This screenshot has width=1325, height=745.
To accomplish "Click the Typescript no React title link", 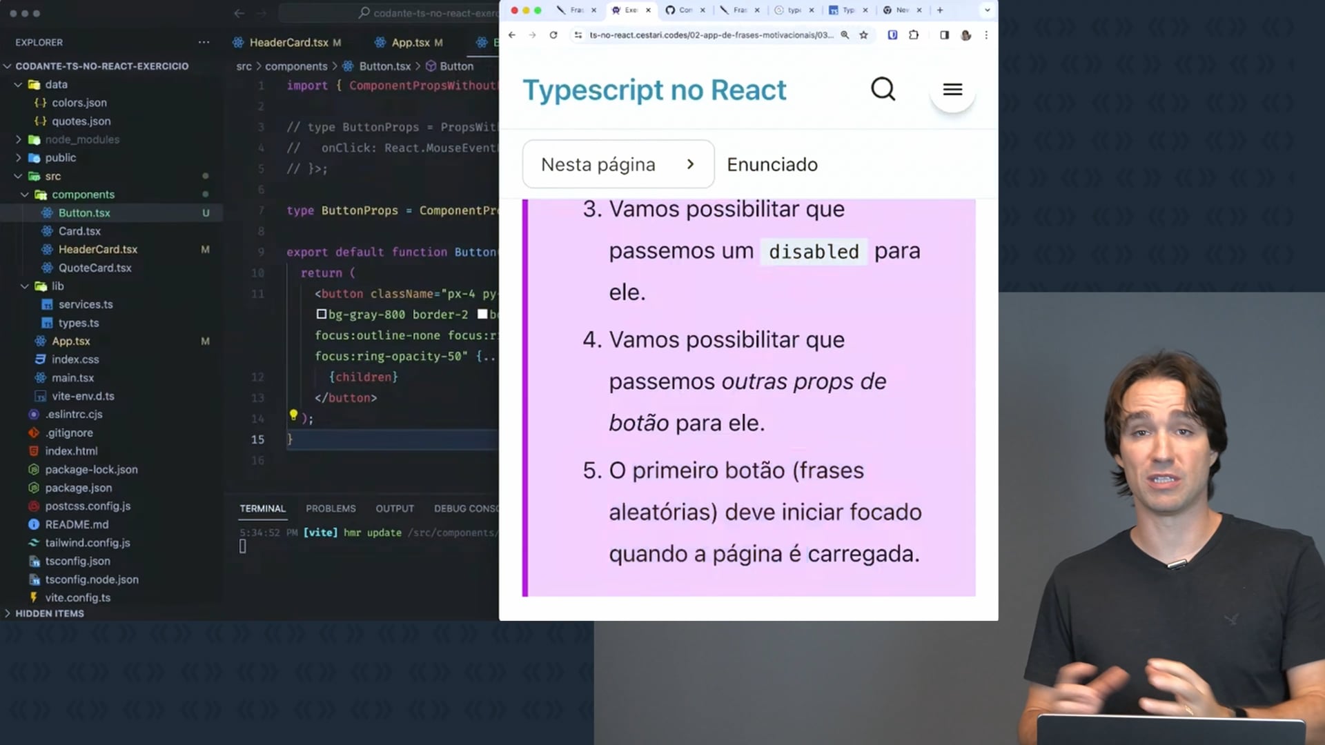I will (654, 90).
